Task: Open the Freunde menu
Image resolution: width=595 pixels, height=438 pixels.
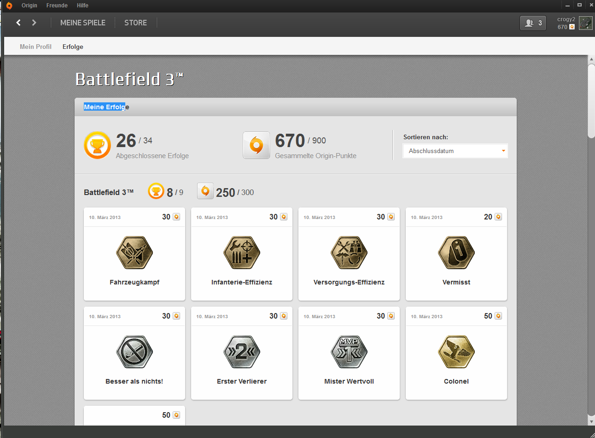Action: click(57, 6)
